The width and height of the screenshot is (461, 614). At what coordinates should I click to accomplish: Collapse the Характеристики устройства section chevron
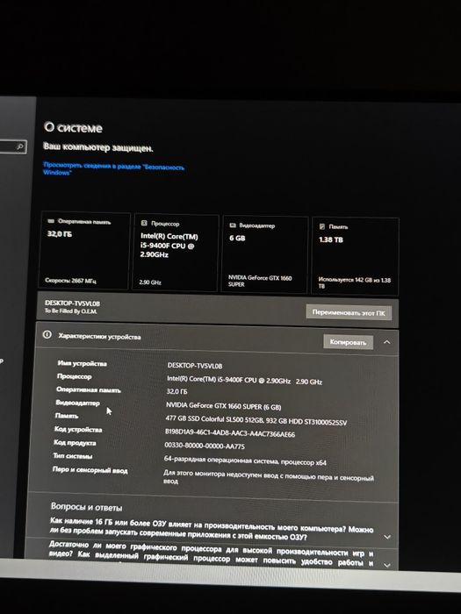click(387, 342)
